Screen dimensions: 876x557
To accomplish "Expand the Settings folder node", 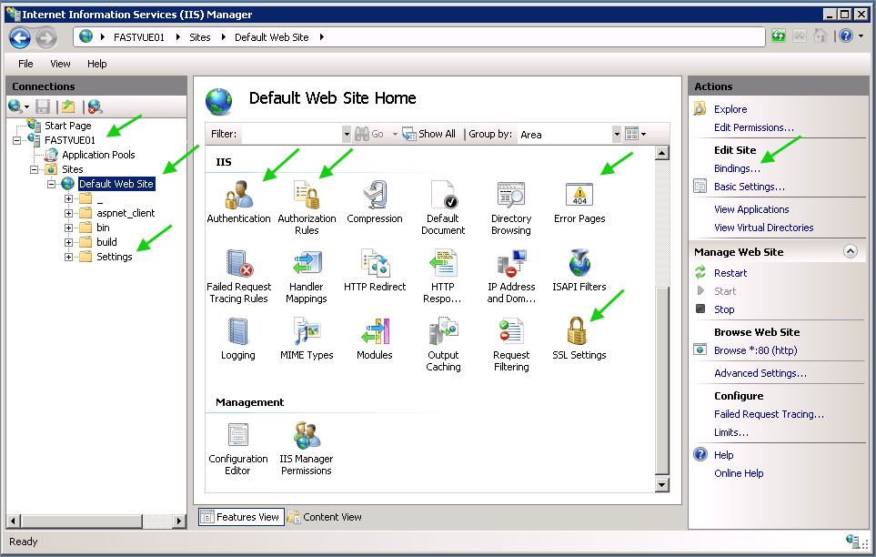I will click(68, 258).
